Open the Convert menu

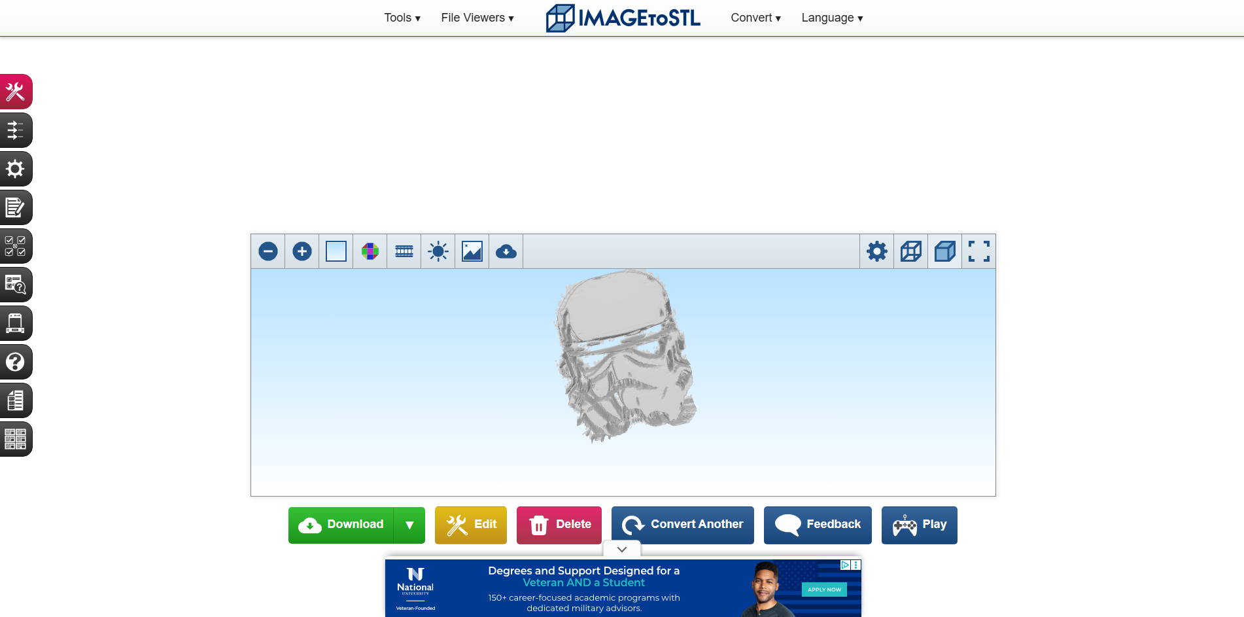pyautogui.click(x=756, y=18)
